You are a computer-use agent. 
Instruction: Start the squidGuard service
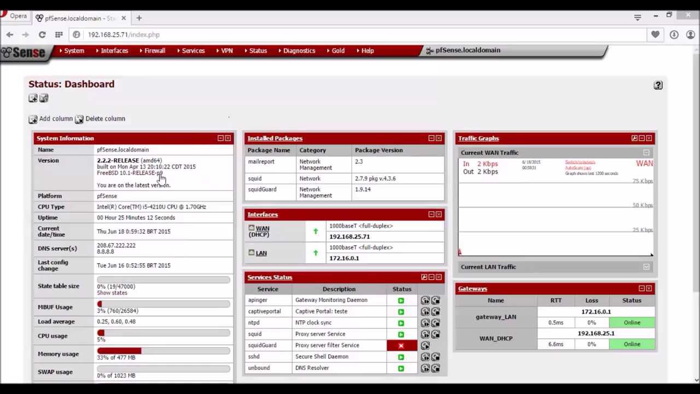tap(425, 345)
